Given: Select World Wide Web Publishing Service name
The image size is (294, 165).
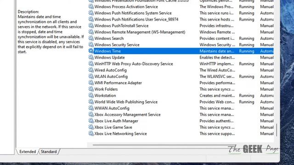Looking at the screenshot, I should [x=126, y=102].
